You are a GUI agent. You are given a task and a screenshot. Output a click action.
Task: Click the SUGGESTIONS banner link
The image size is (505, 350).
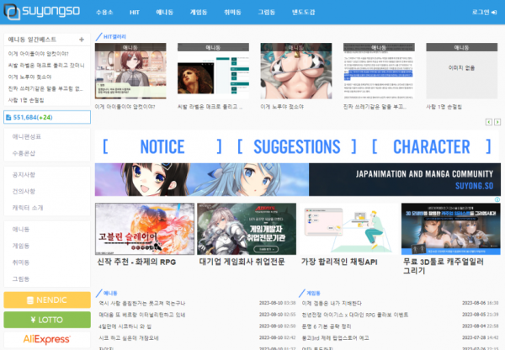point(295,146)
